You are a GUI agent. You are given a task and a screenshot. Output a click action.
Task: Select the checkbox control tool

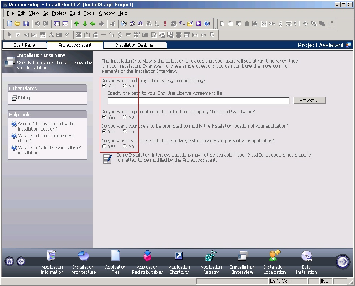pos(18,35)
